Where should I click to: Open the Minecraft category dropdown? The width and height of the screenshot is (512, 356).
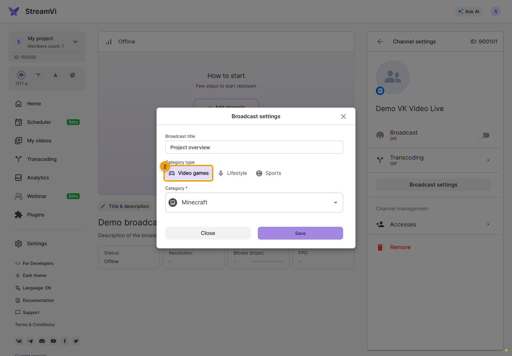click(x=254, y=203)
